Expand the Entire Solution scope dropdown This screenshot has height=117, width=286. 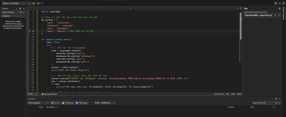(38, 103)
